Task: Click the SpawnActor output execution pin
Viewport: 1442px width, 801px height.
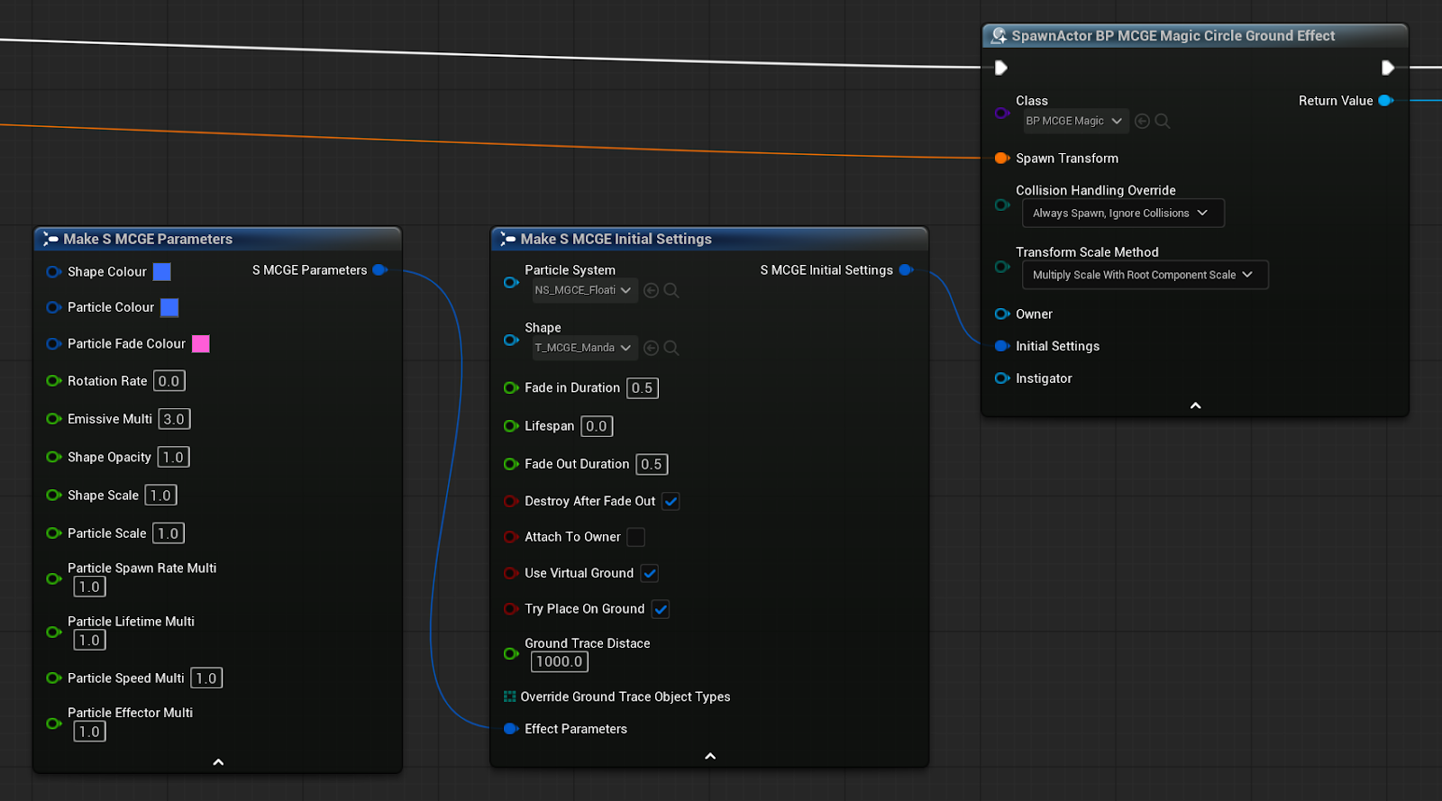Action: (1388, 68)
